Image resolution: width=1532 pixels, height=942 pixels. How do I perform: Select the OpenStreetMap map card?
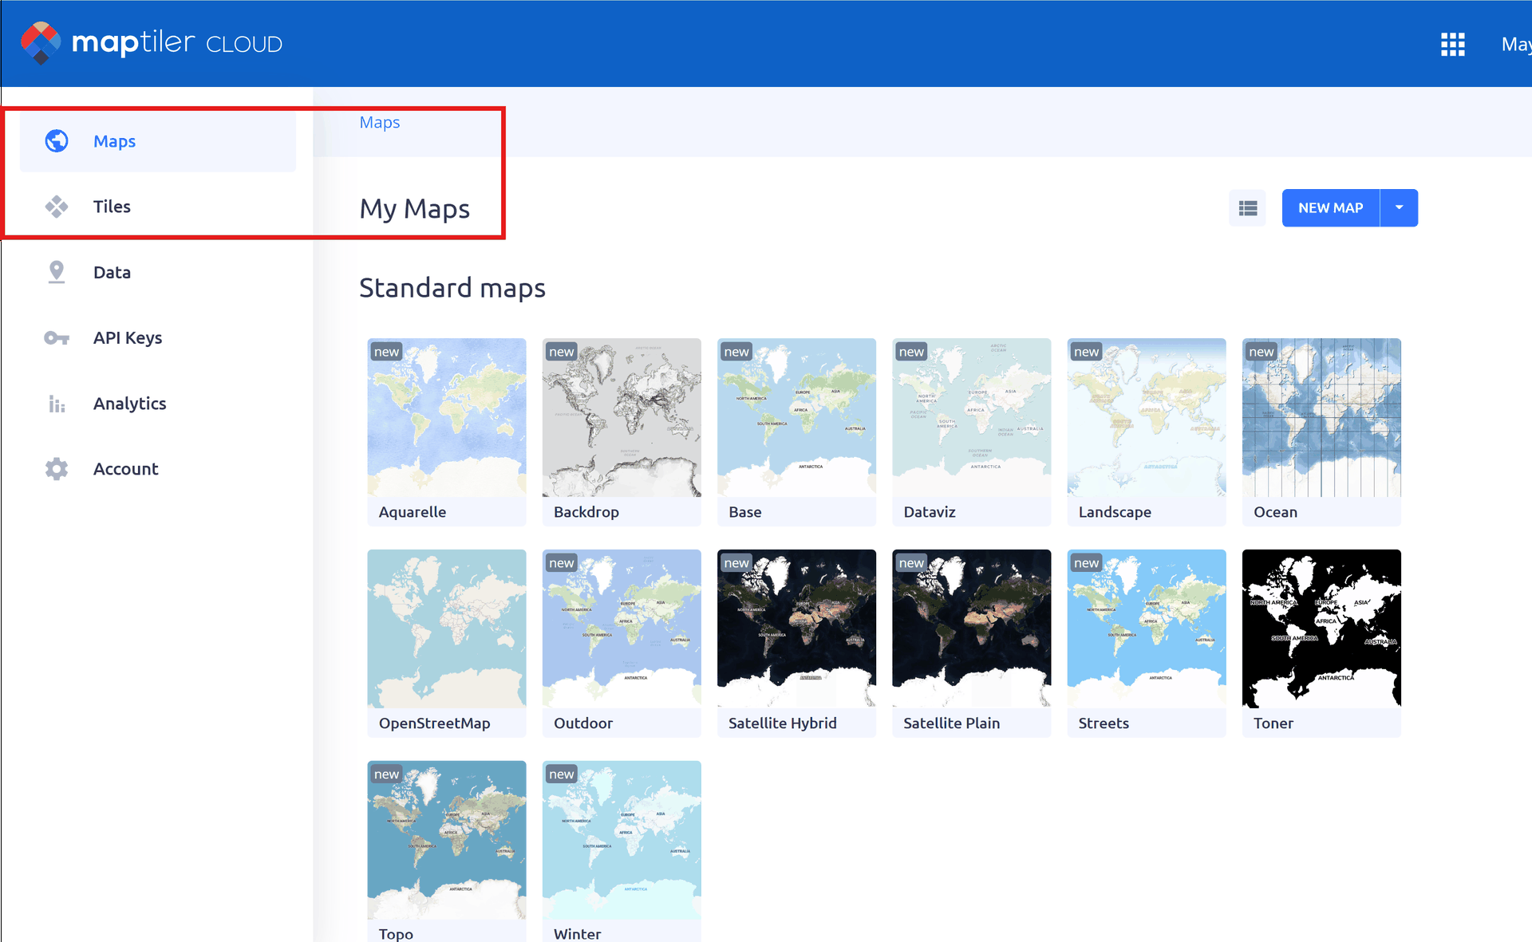446,629
